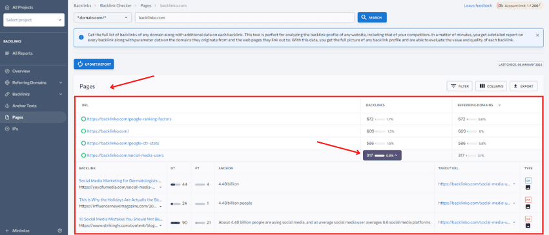Image resolution: width=549 pixels, height=235 pixels.
Task: Click the Account limit indicator
Action: click(x=520, y=6)
